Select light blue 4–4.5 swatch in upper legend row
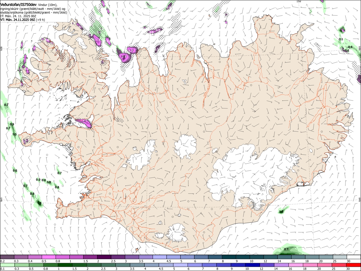The height and width of the screenshot is (271, 361). tap(160, 257)
